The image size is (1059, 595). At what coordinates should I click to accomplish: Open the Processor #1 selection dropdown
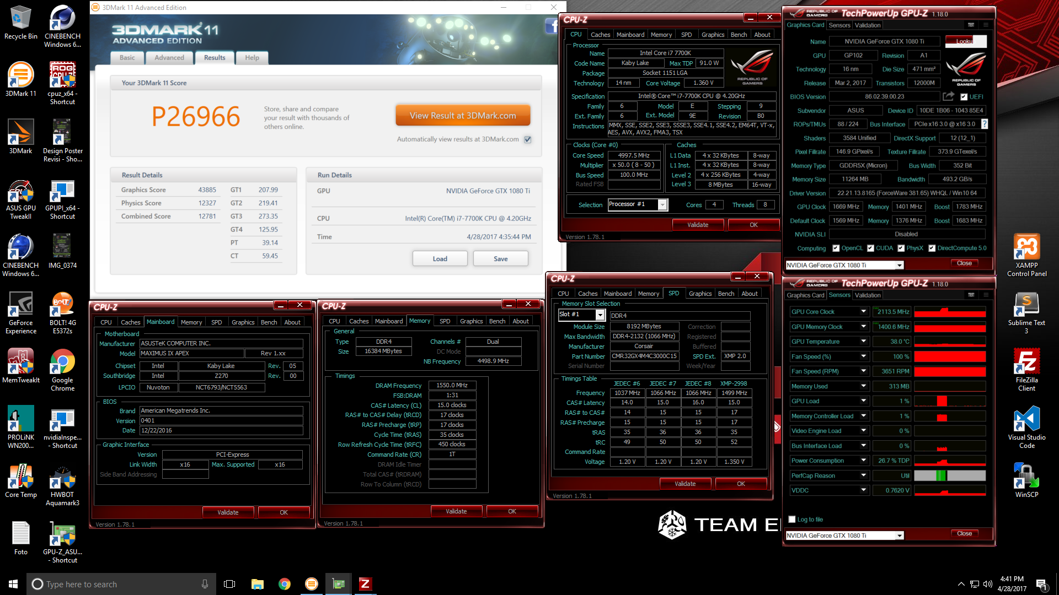tap(663, 205)
